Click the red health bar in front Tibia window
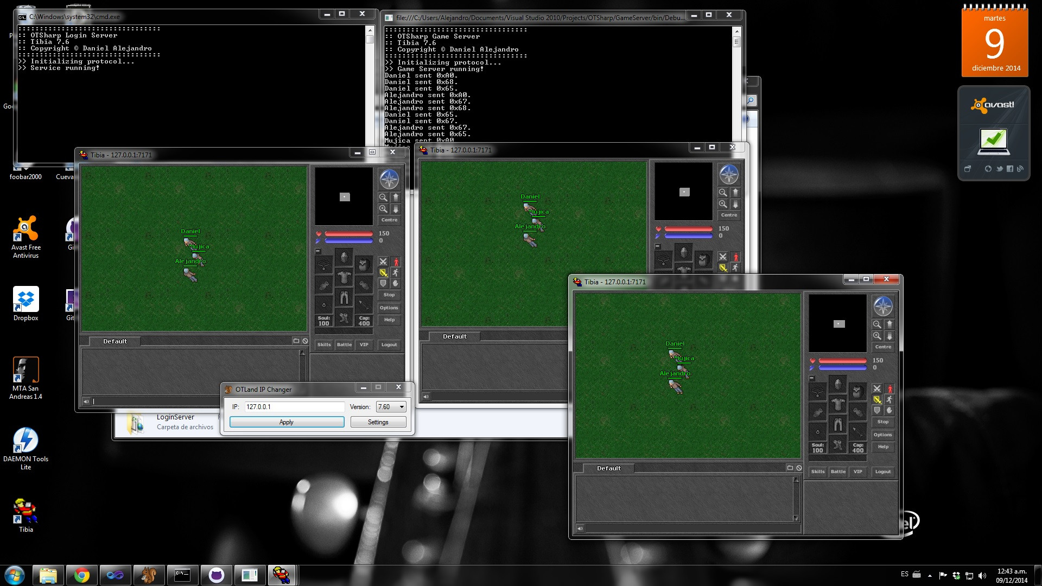 click(x=842, y=361)
